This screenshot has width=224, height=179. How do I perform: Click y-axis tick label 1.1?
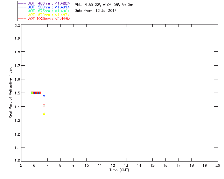[x=17, y=148]
